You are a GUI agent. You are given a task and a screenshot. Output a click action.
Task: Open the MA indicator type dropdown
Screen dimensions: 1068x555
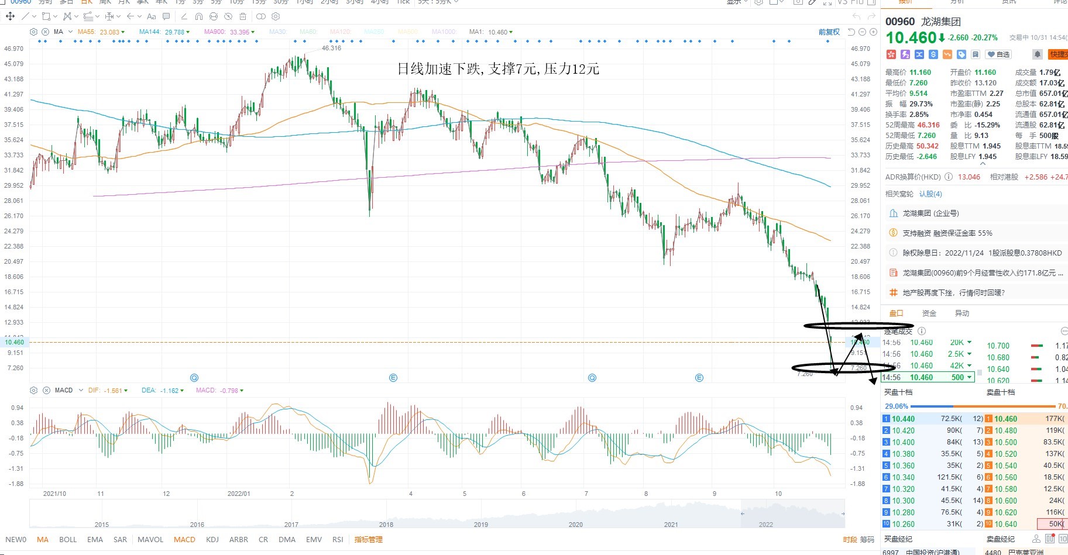(70, 32)
